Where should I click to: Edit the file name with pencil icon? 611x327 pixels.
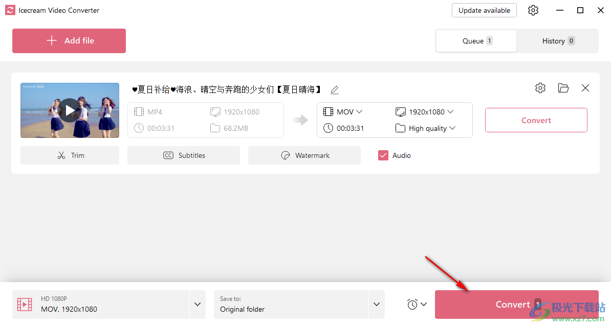(x=334, y=90)
